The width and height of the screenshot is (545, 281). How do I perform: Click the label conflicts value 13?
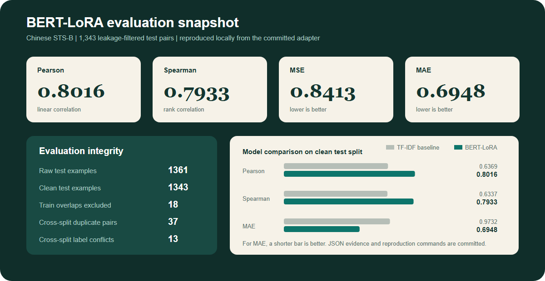173,239
